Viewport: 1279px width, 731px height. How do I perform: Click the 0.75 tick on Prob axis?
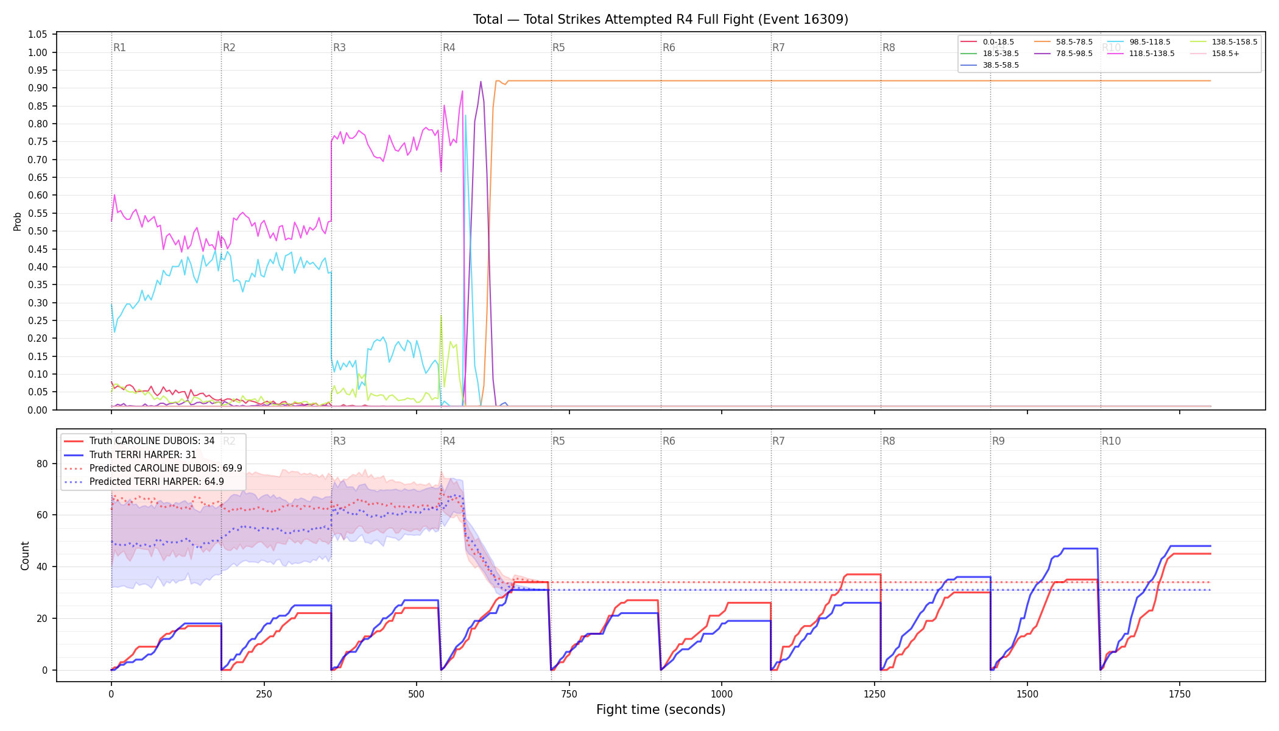(x=38, y=142)
